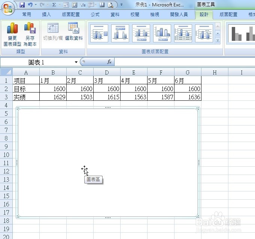Image resolution: width=255 pixels, height=239 pixels.
Task: Select row 3 header
Action: click(x=6, y=97)
